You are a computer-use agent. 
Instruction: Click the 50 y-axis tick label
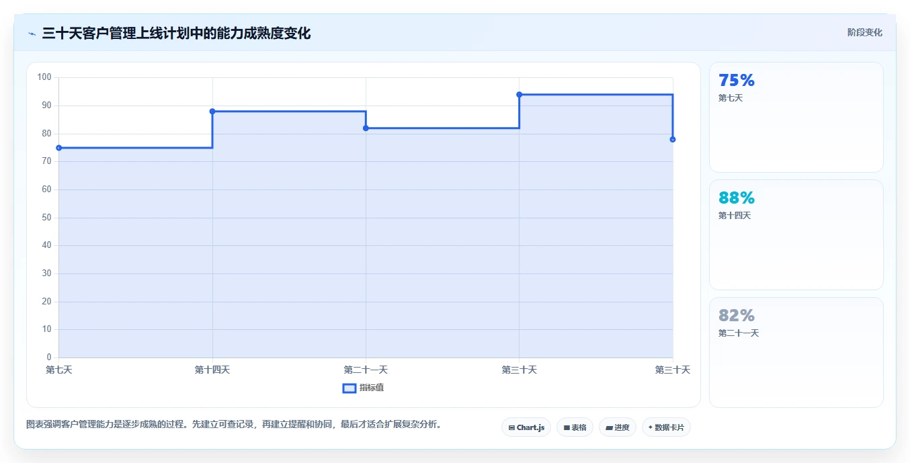(x=46, y=218)
